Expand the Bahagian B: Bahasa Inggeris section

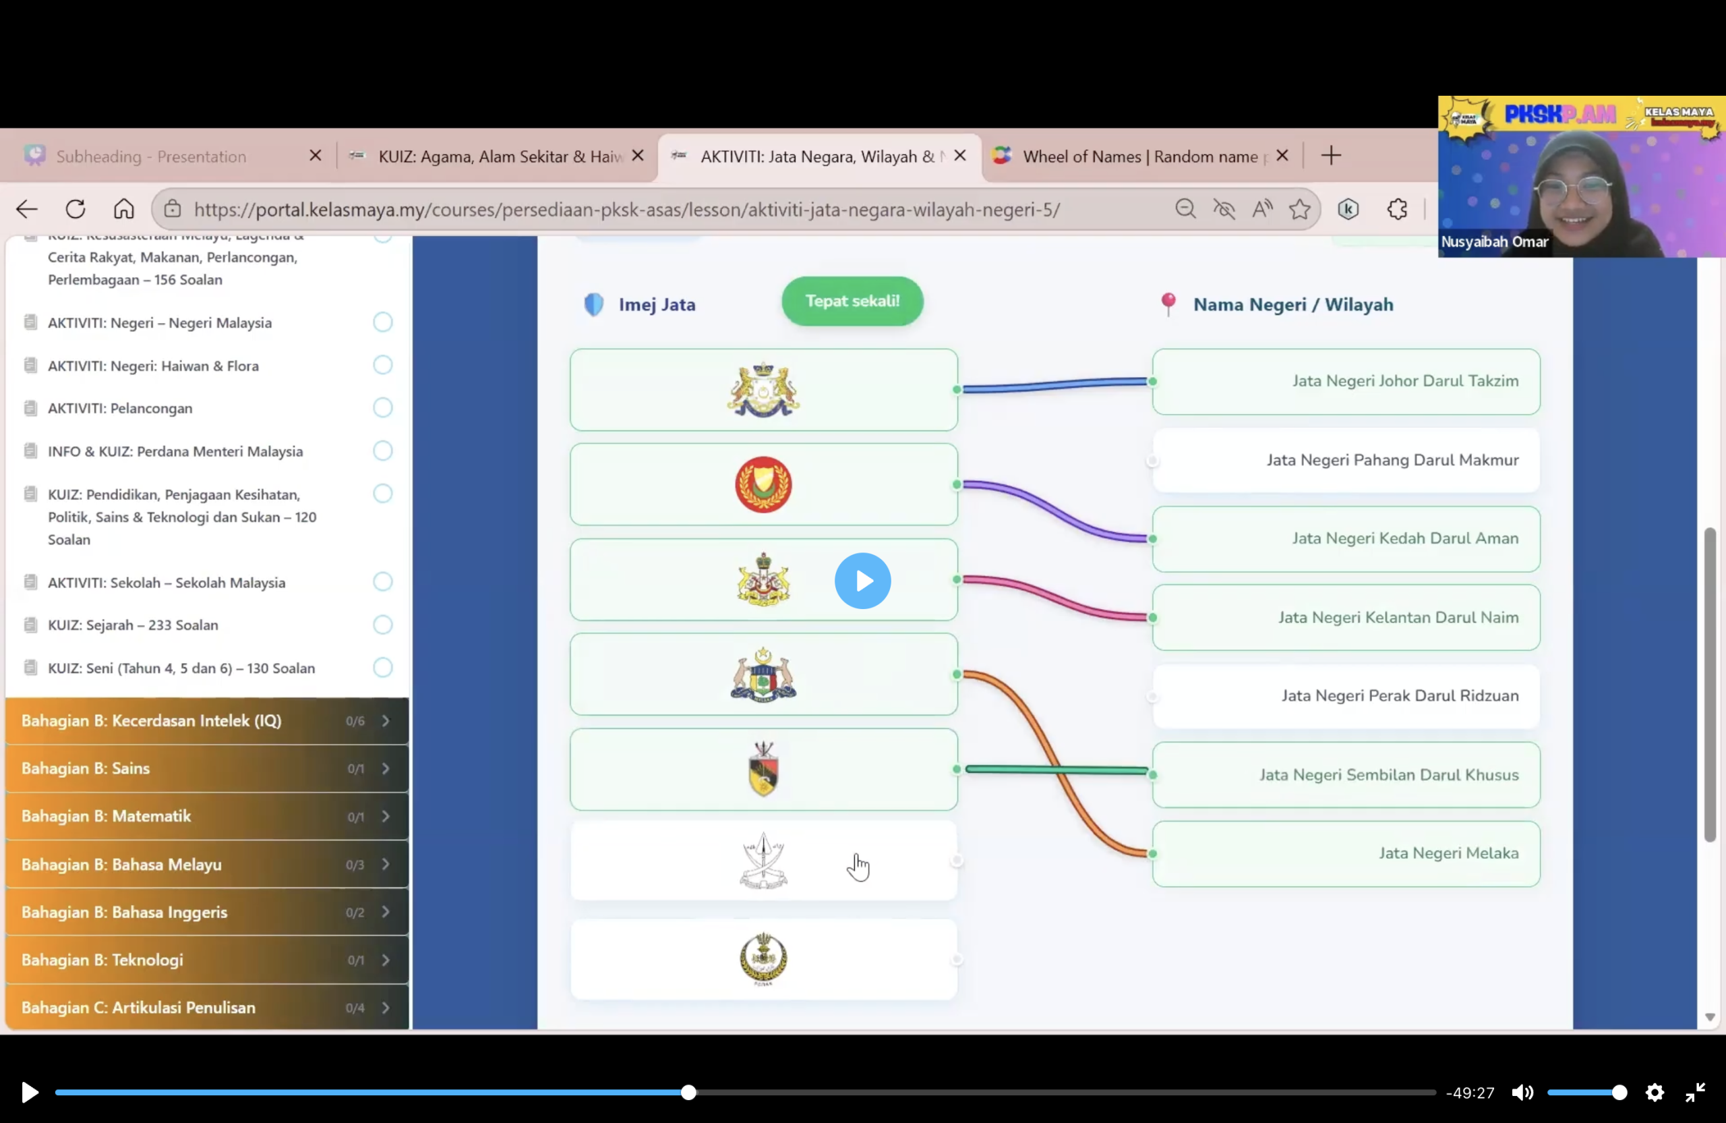[x=207, y=913]
